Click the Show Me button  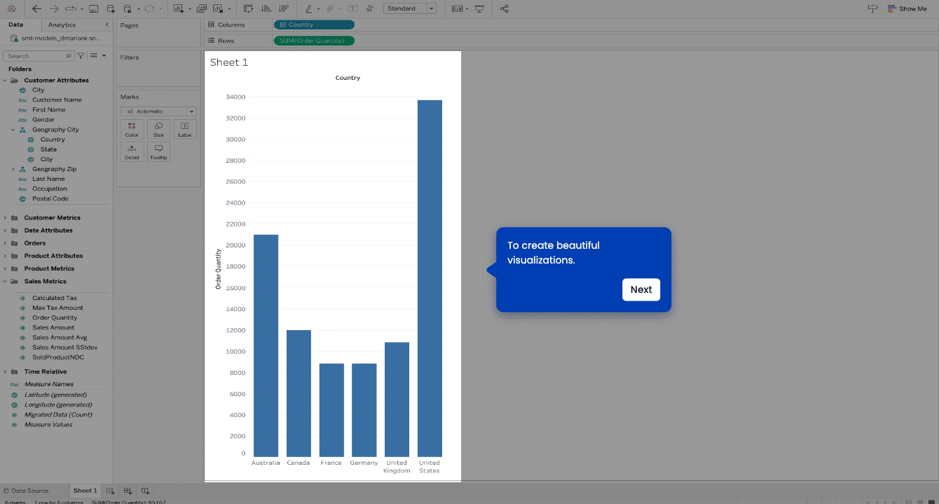click(x=906, y=8)
